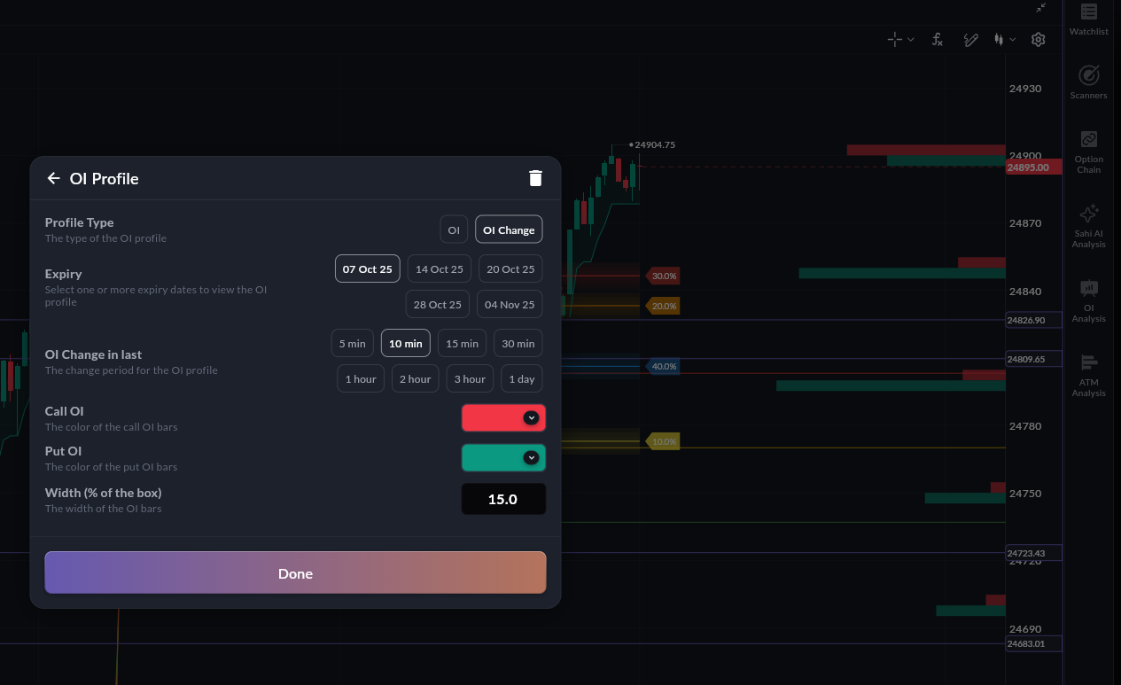Open ATM Analysis from the sidebar
This screenshot has height=685, width=1121.
(x=1088, y=374)
